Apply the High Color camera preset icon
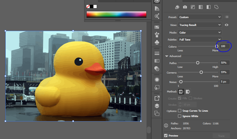This screenshot has width=237, height=139. 185,7
